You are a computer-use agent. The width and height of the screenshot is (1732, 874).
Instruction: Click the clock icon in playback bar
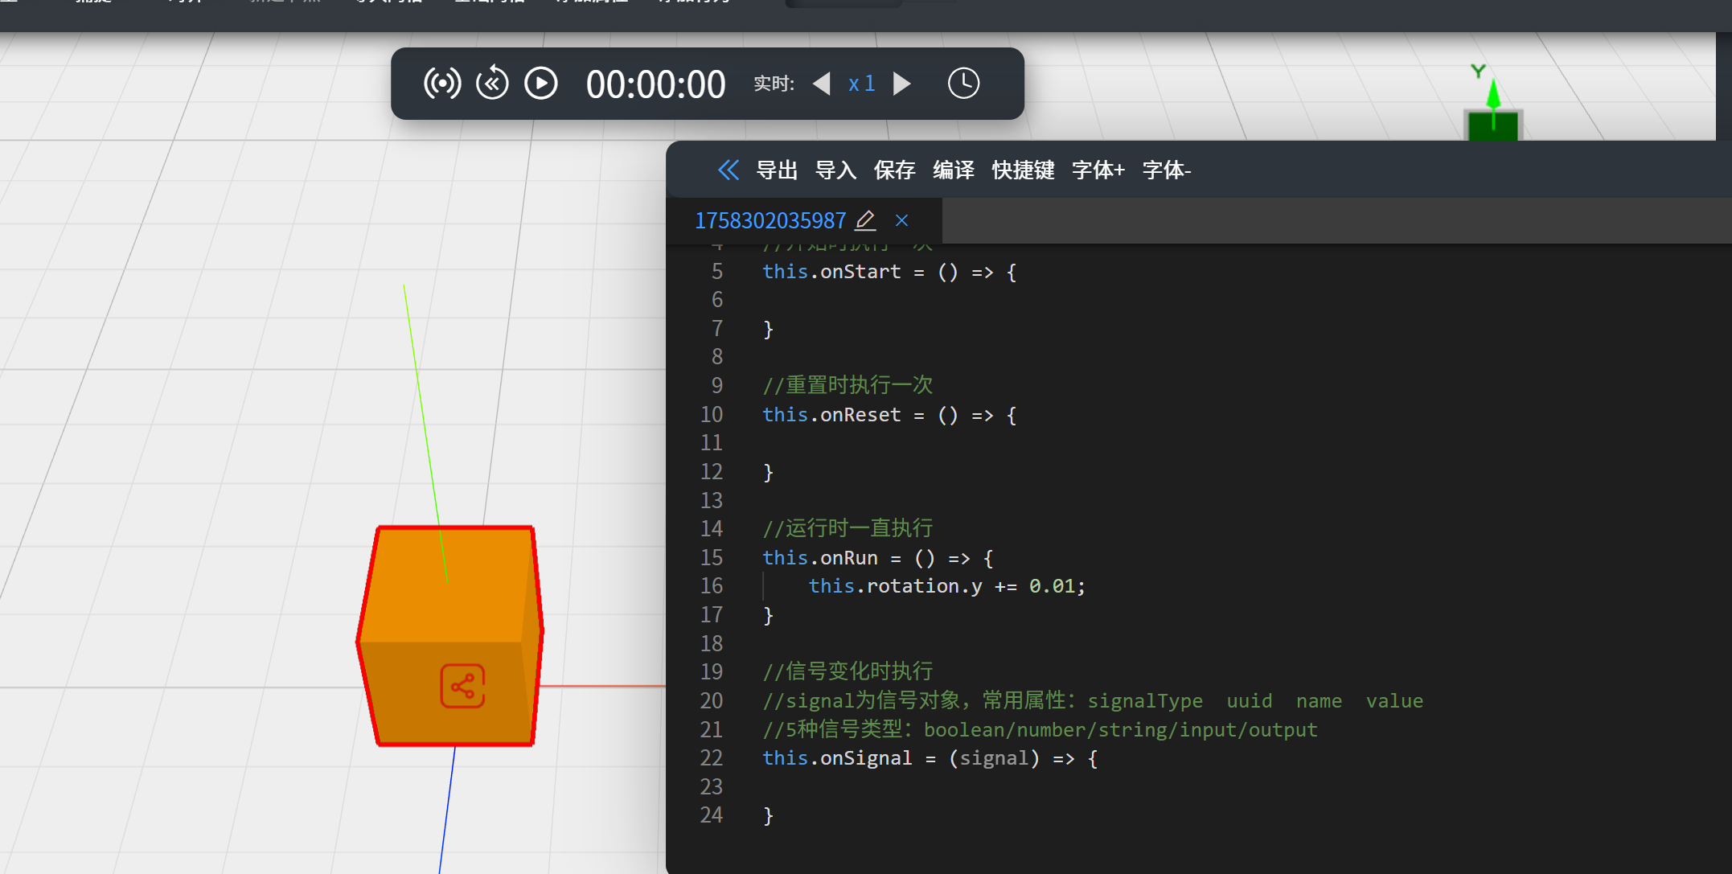coord(963,84)
